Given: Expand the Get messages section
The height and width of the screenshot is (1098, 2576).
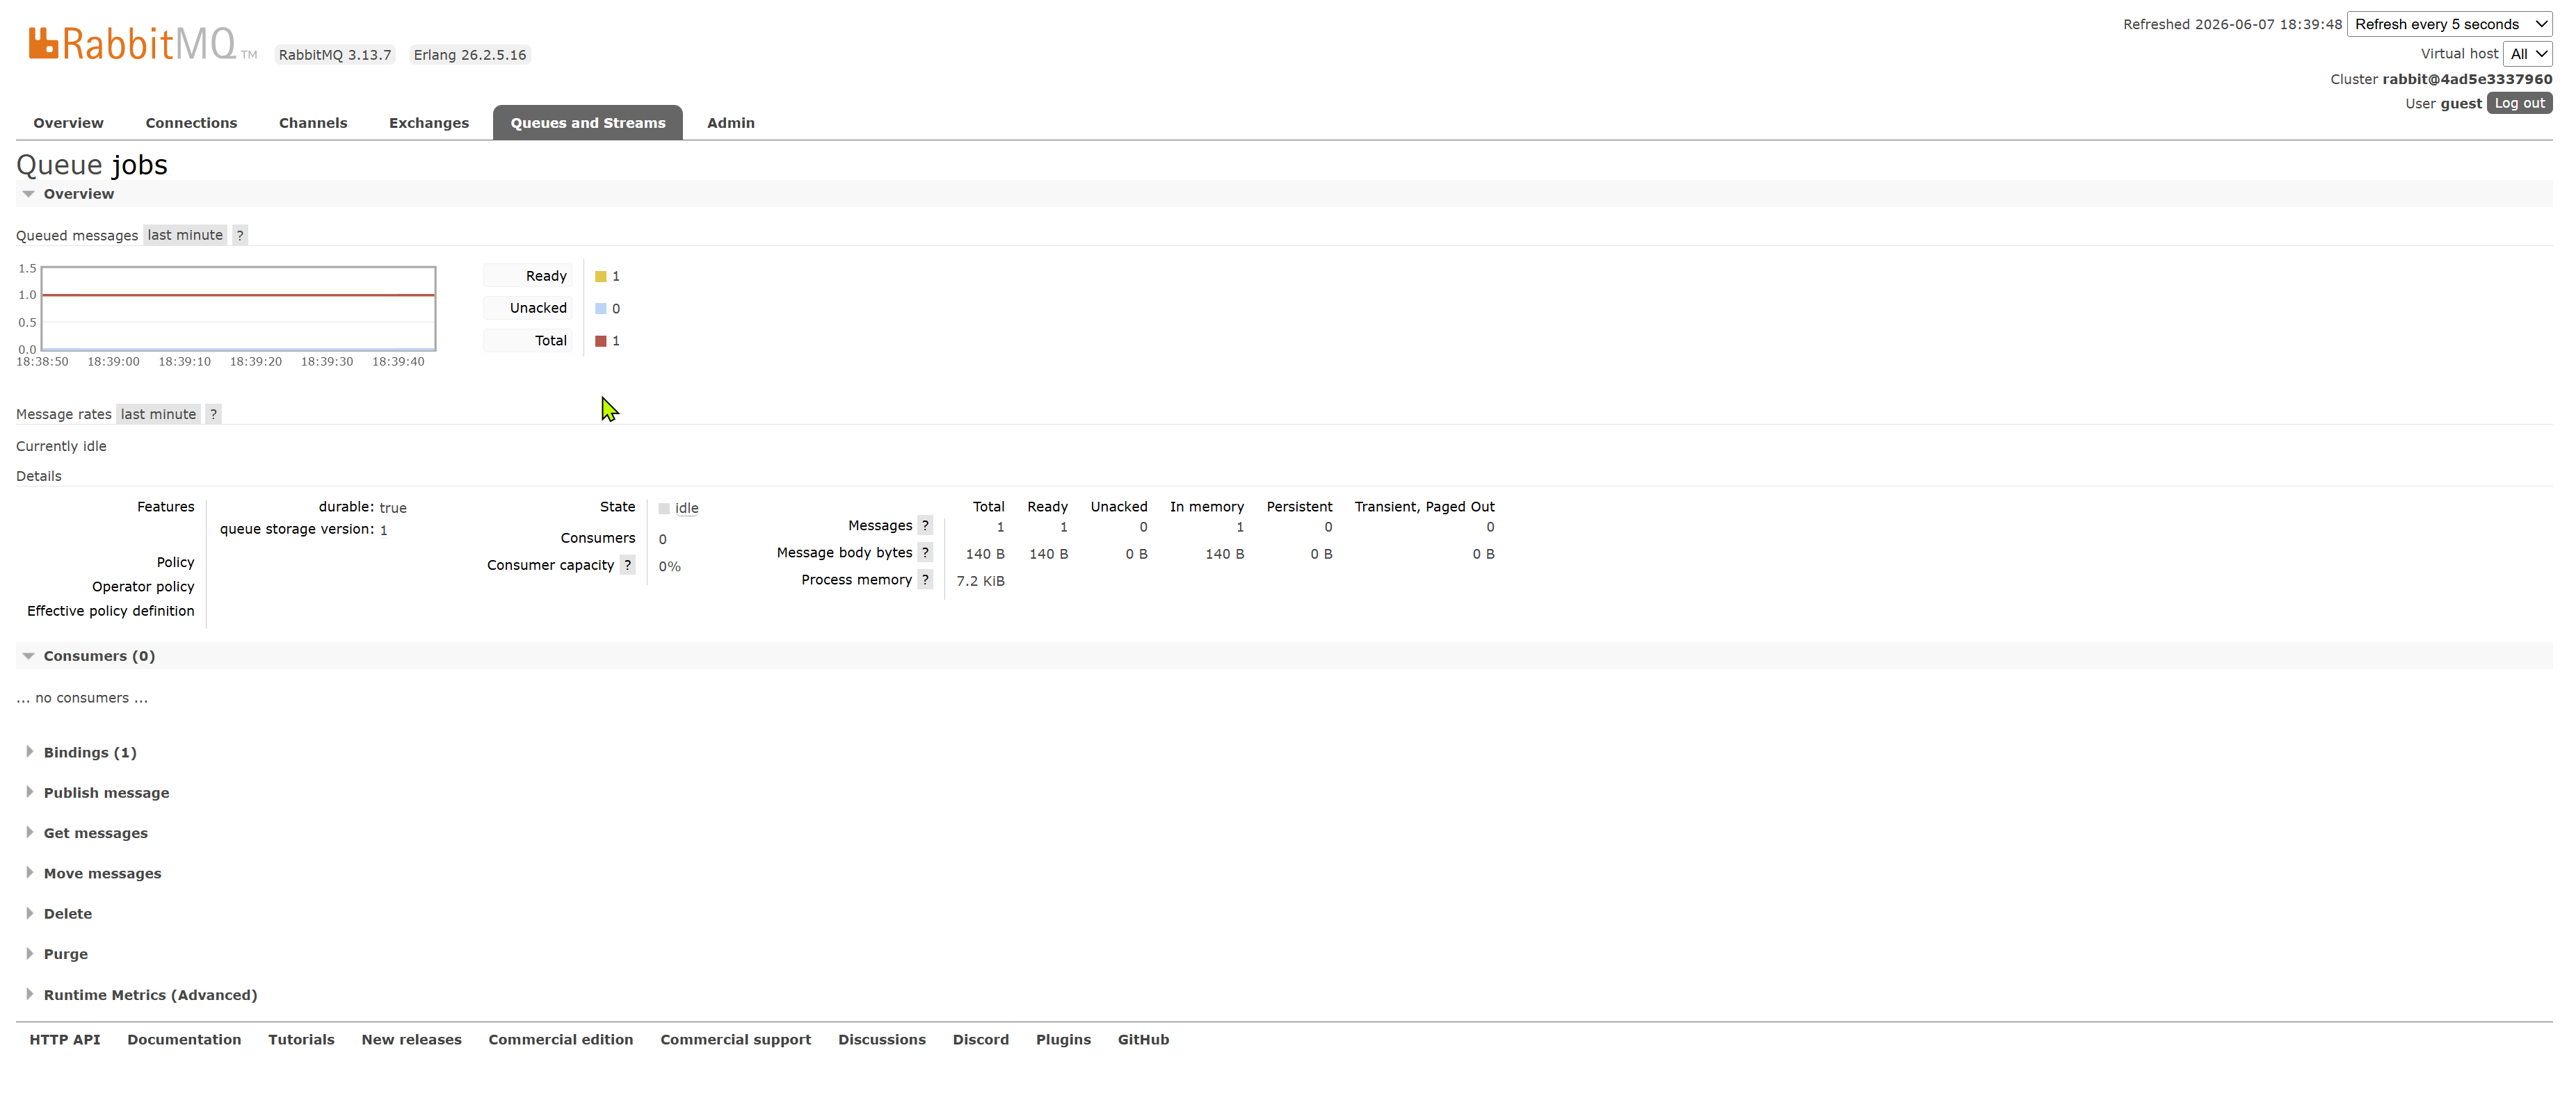Looking at the screenshot, I should (x=95, y=833).
